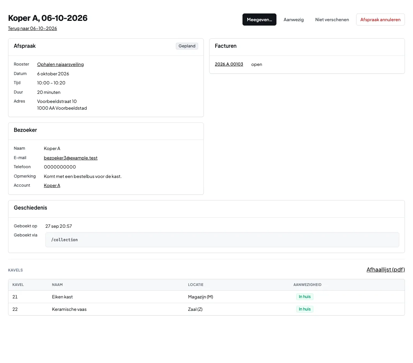Screen dimensions: 413x363
Task: Click the Zaal (Z) location cell
Action: 195,309
